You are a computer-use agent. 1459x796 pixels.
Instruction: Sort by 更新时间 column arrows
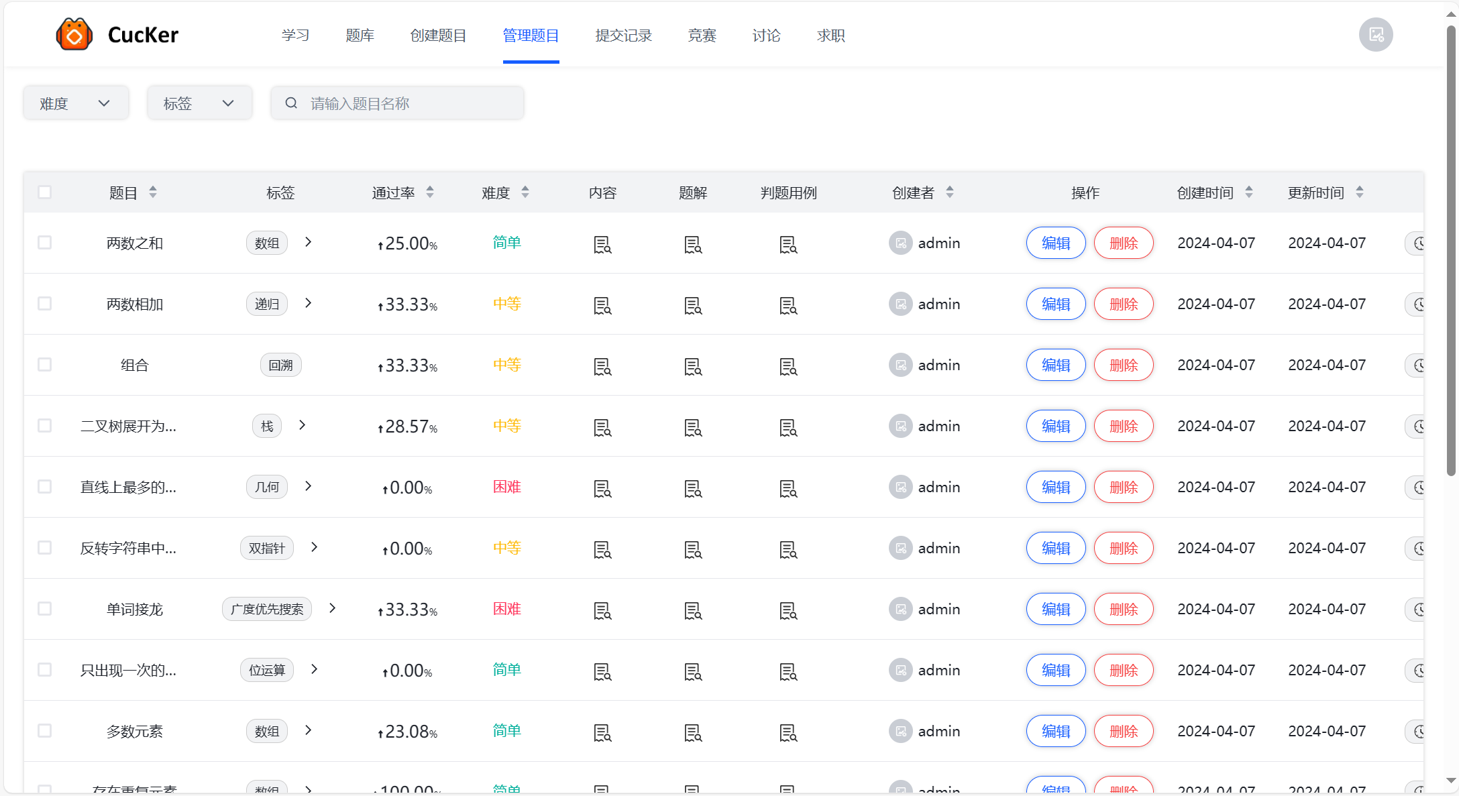(x=1360, y=192)
